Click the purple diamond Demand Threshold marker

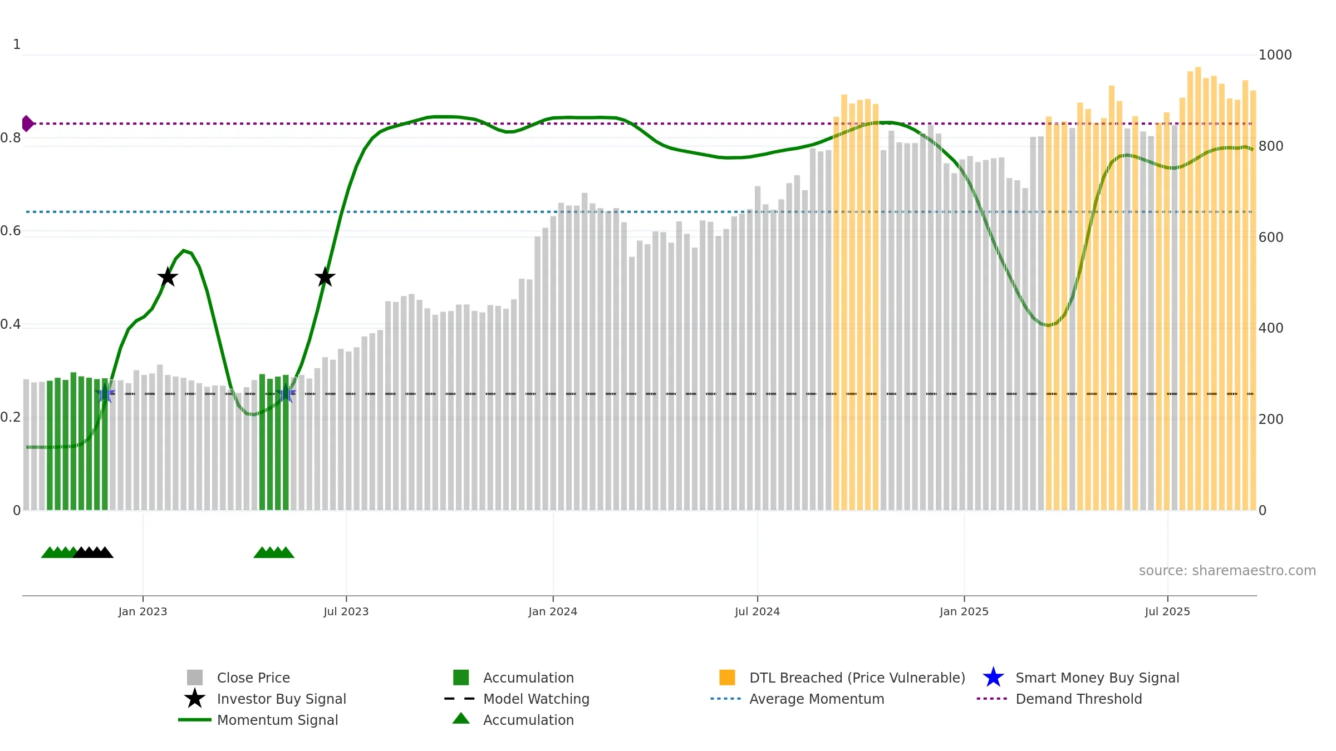tap(28, 123)
